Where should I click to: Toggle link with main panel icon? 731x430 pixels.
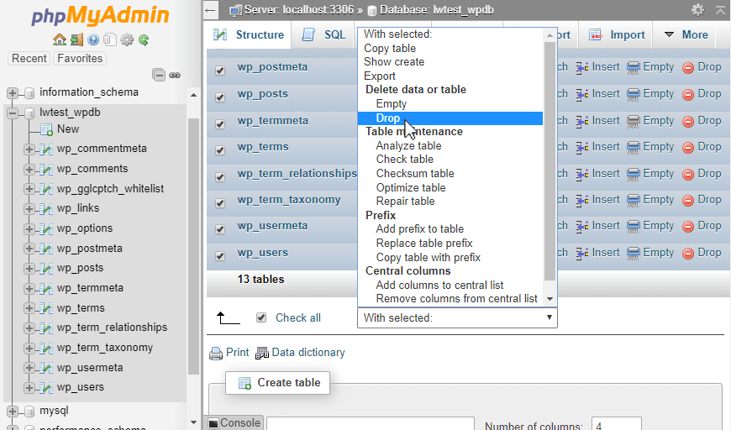[175, 75]
